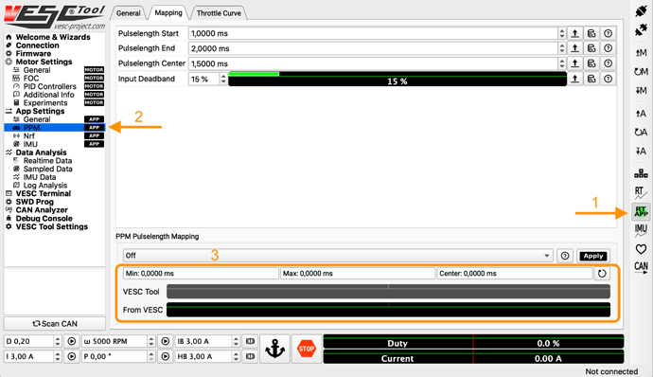Open help for Pulselength Center

pos(608,63)
